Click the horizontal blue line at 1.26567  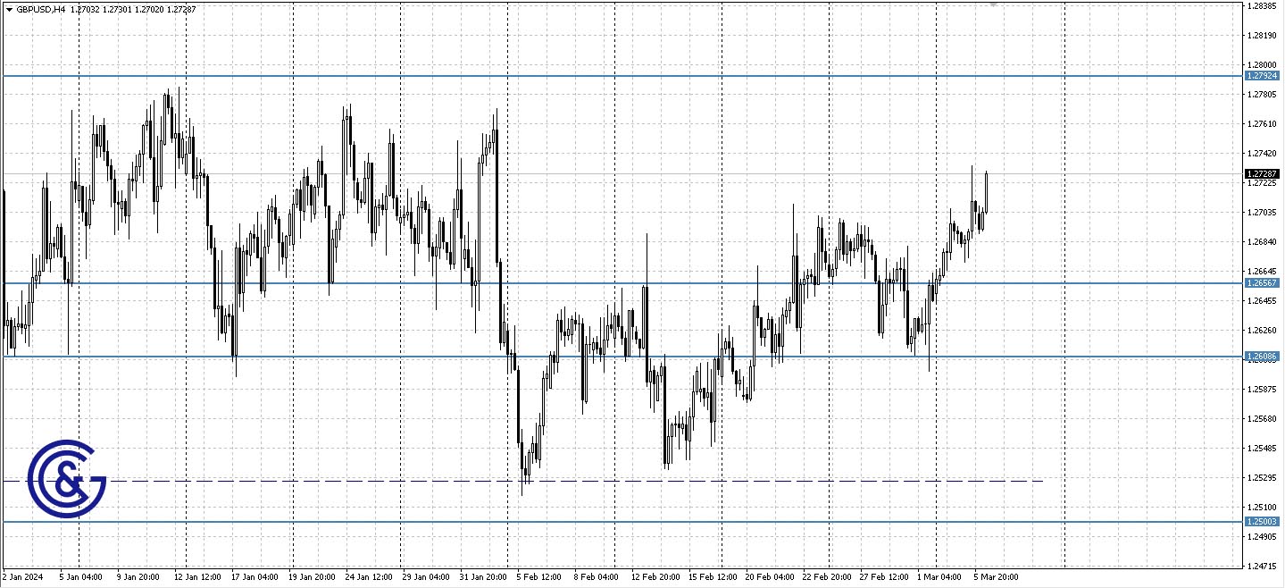click(625, 283)
